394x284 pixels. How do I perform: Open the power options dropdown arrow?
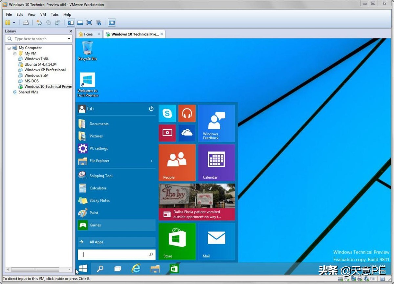click(14, 23)
